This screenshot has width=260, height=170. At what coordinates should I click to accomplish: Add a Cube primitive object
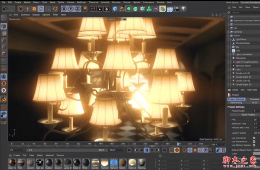pos(115,9)
